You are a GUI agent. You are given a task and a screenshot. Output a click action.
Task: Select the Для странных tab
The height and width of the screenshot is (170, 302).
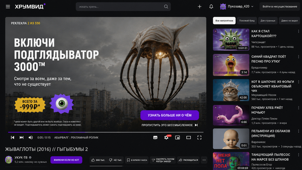[268, 21]
